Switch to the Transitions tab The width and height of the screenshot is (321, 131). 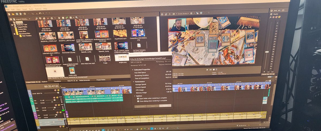(x=58, y=81)
